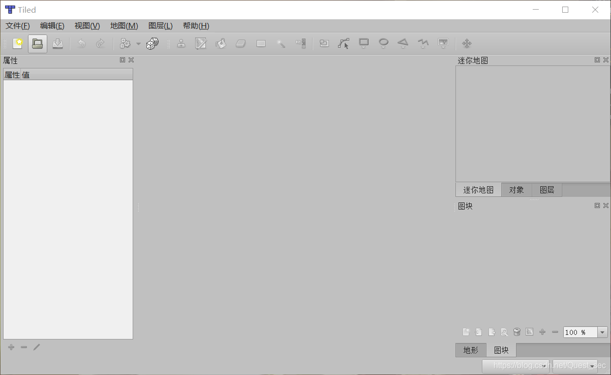Viewport: 611px width, 375px height.
Task: Close the 迷你地图 minimap panel
Action: click(x=606, y=60)
